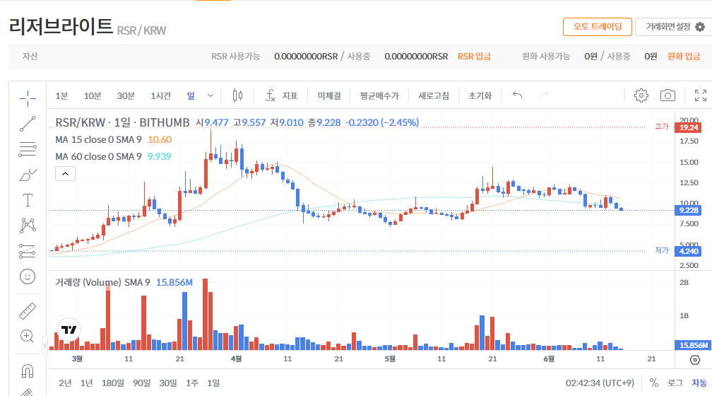Select the text annotation tool
This screenshot has height=396, width=712.
(x=28, y=200)
